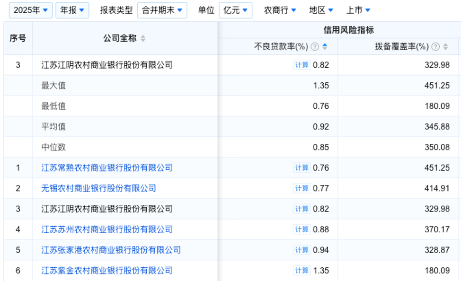Image resolution: width=461 pixels, height=281 pixels.
Task: Expand the 地区 region filter dropdown
Action: coord(321,10)
